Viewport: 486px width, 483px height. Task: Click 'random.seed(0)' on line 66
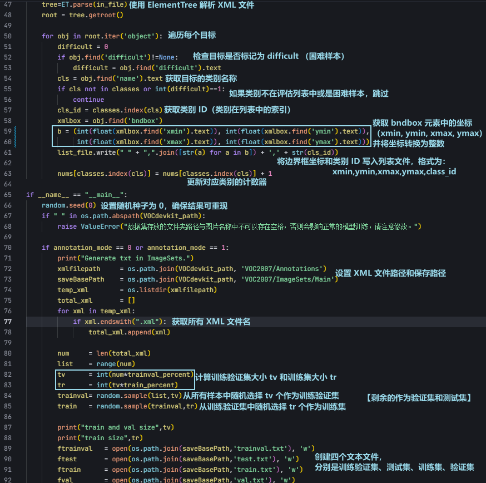click(x=69, y=205)
